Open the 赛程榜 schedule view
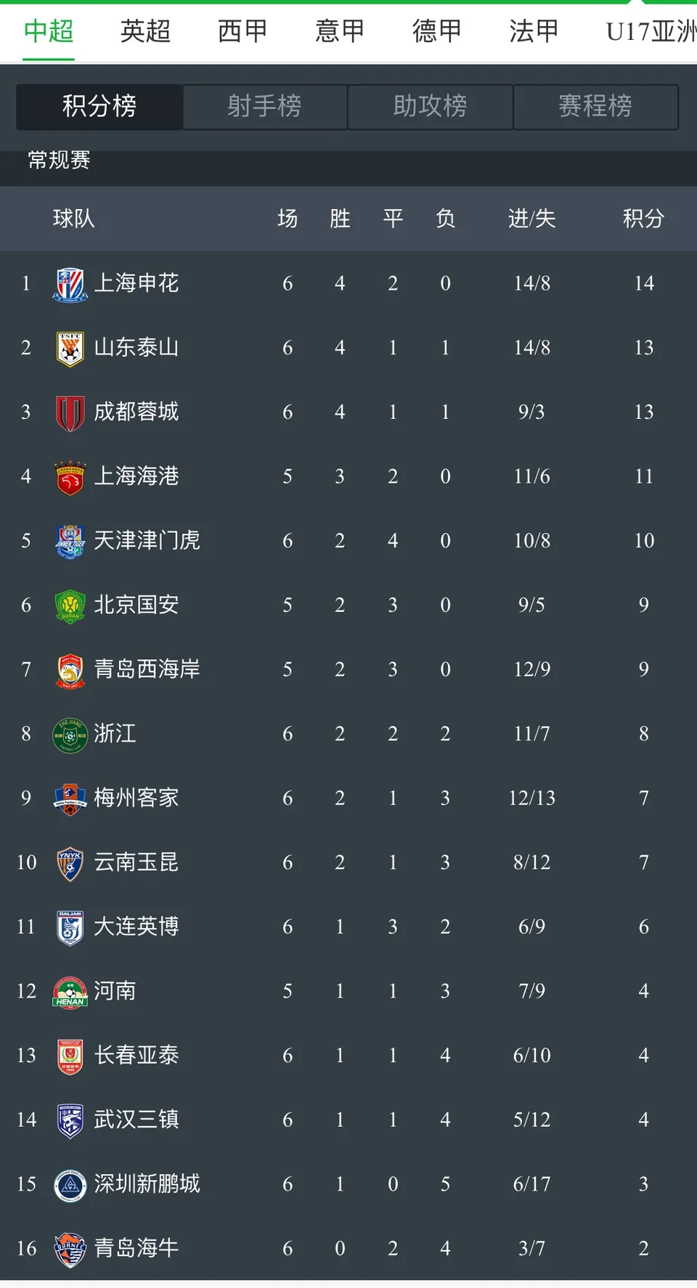 tap(595, 107)
